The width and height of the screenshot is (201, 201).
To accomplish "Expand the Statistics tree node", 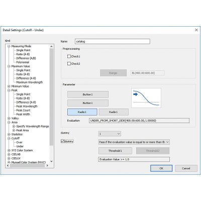I will (x=9, y=134).
